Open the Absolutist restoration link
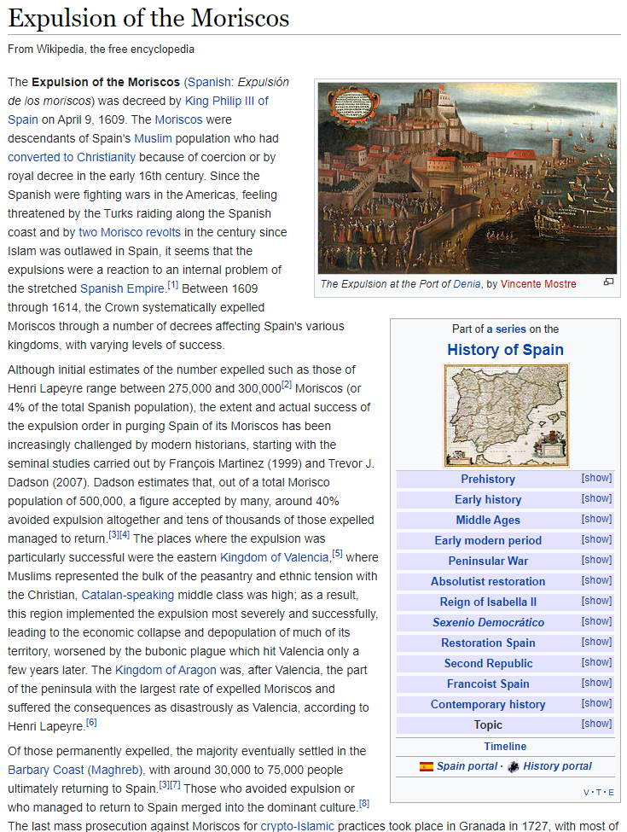Screen dimensions: 627x832 pyautogui.click(x=488, y=582)
